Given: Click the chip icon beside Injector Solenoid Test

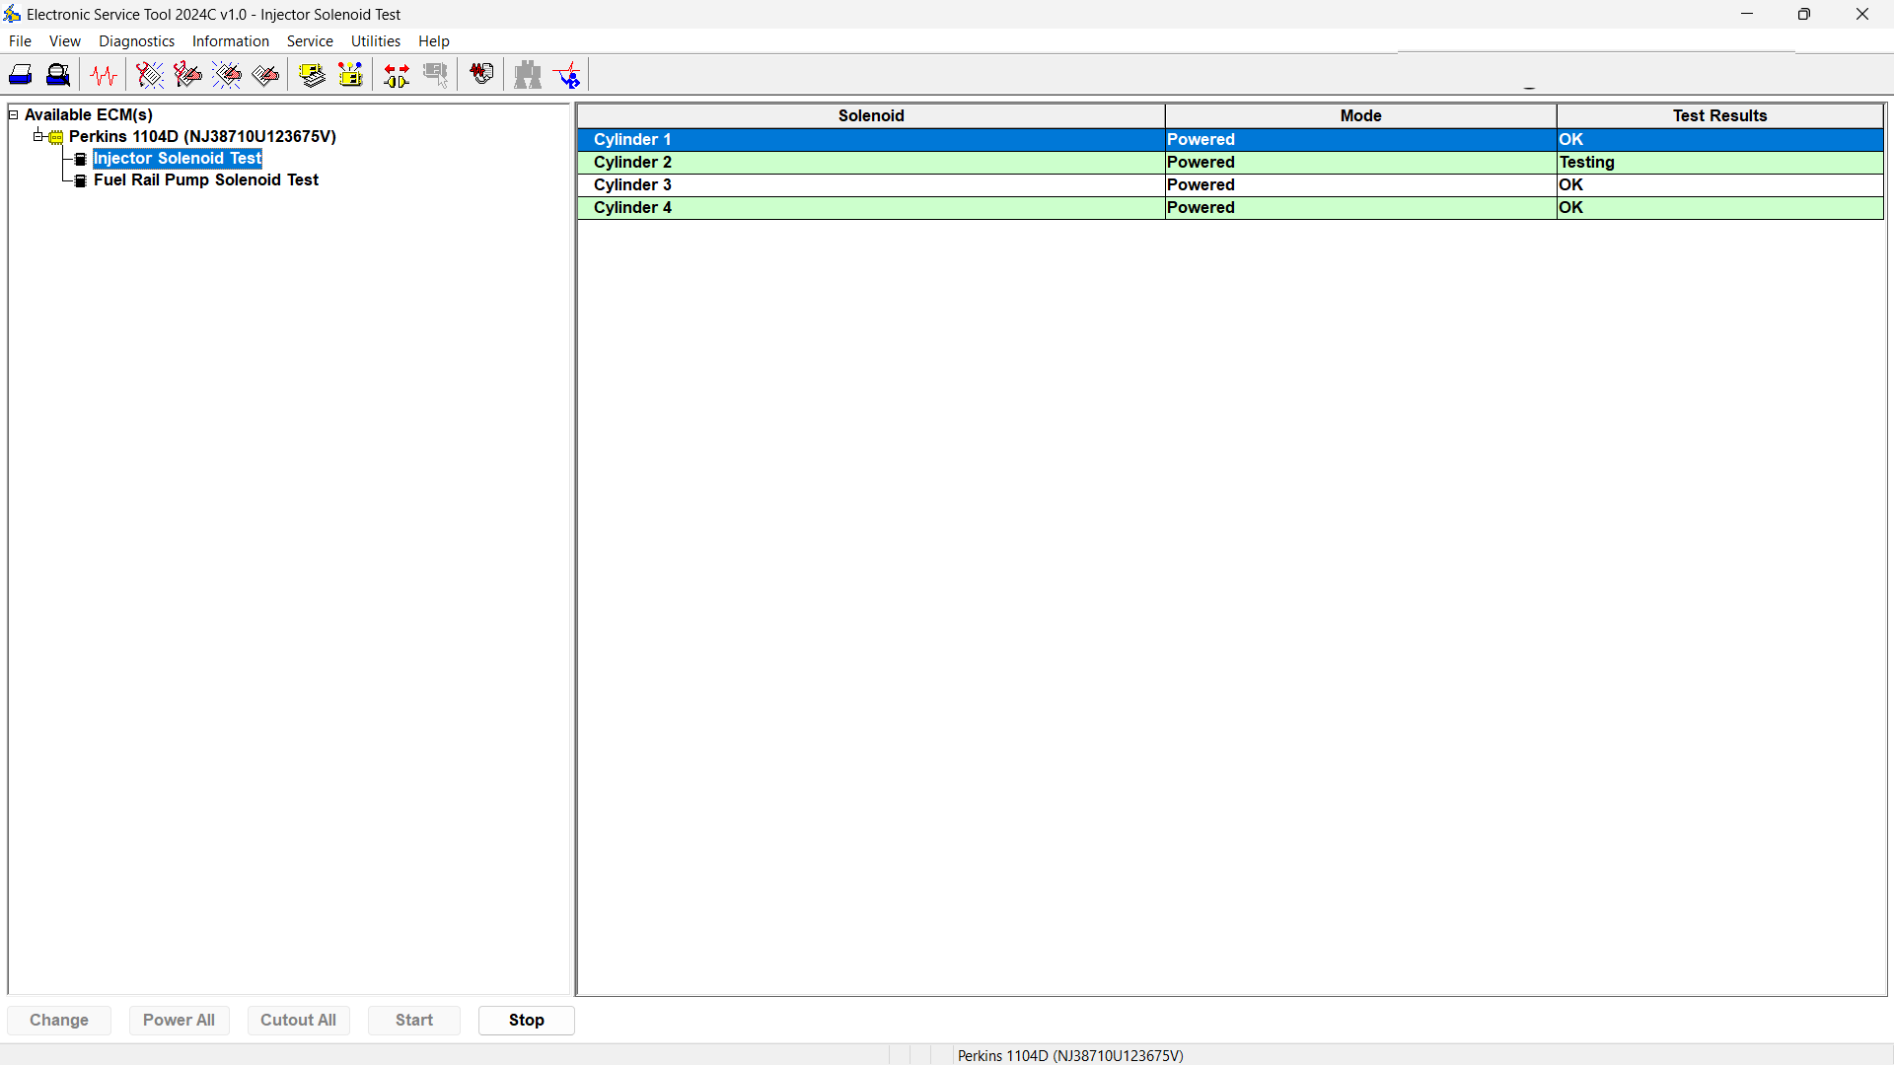Looking at the screenshot, I should pos(81,159).
